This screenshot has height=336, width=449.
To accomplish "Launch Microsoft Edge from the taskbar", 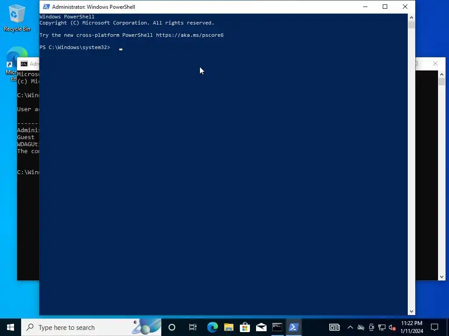I will point(213,327).
